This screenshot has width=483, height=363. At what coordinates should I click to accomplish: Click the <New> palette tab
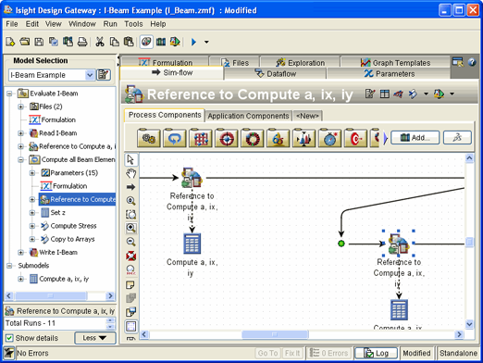tap(307, 116)
